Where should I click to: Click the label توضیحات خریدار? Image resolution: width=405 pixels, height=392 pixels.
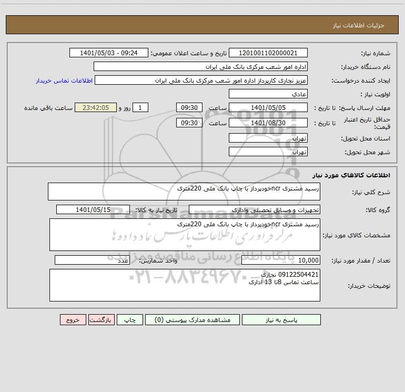pos(369,286)
